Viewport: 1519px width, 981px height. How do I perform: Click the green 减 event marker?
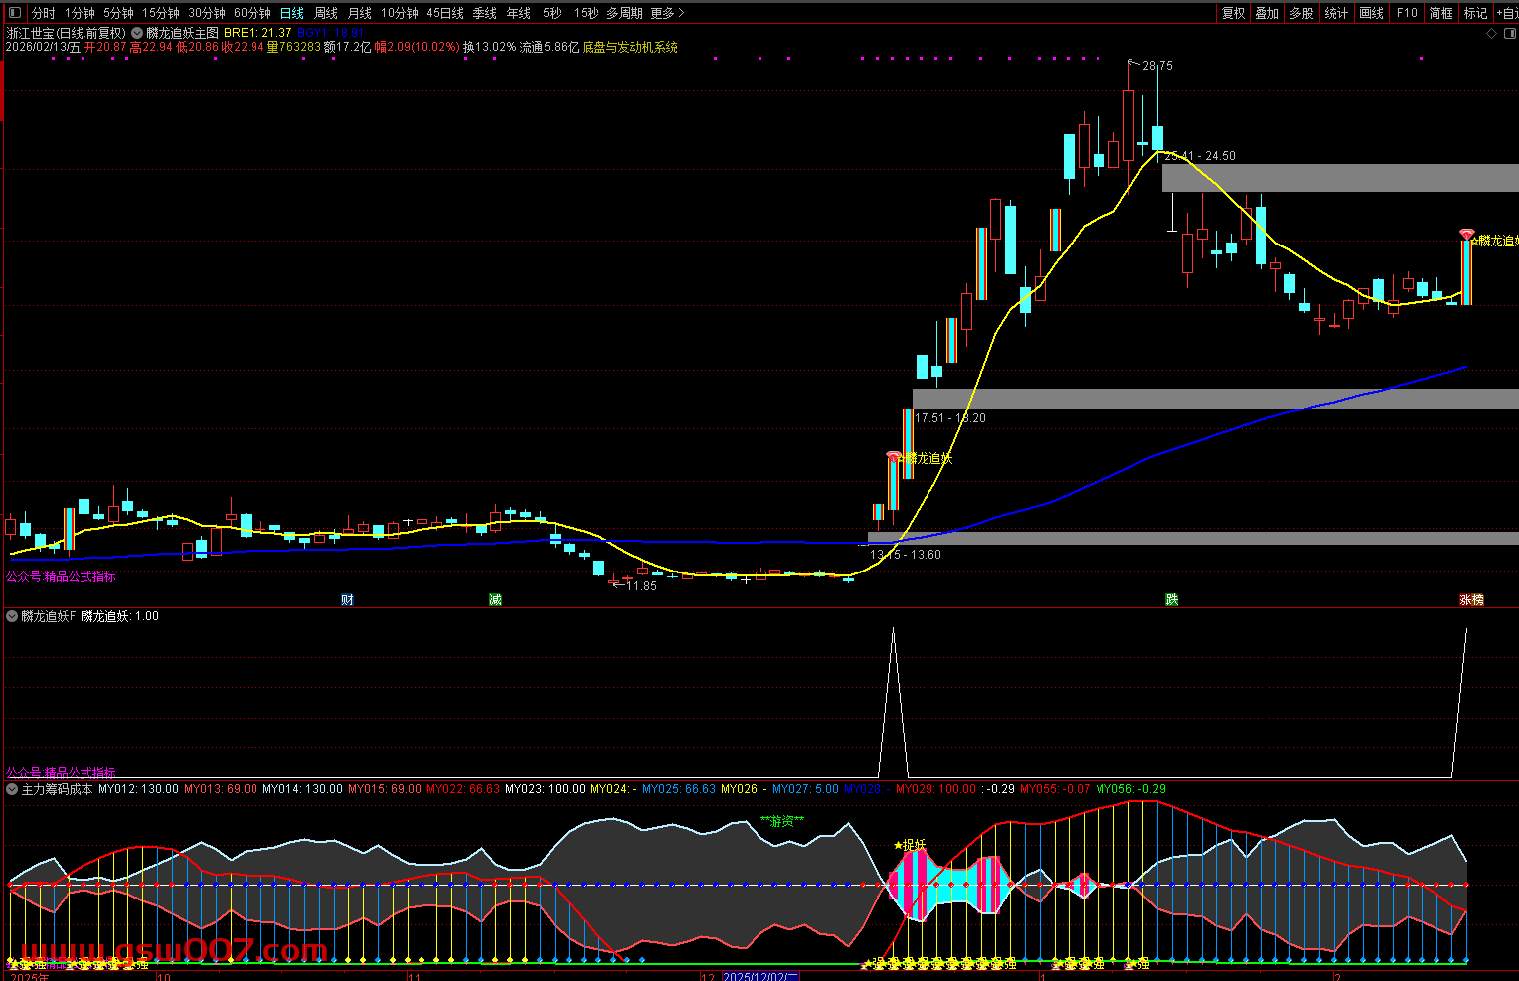point(495,600)
